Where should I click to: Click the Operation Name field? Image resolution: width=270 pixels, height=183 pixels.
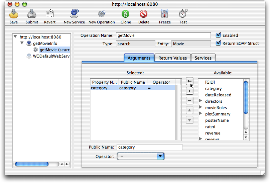click(163, 35)
